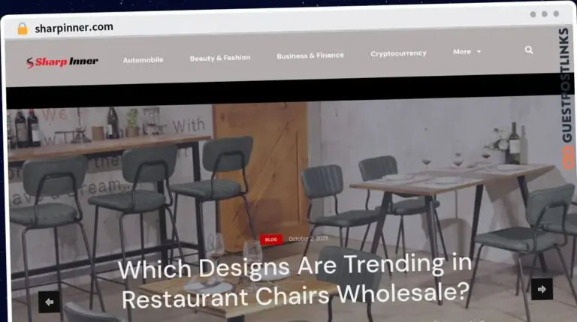Open the Sharp Inner logo homepage
577x322 pixels.
tap(62, 62)
